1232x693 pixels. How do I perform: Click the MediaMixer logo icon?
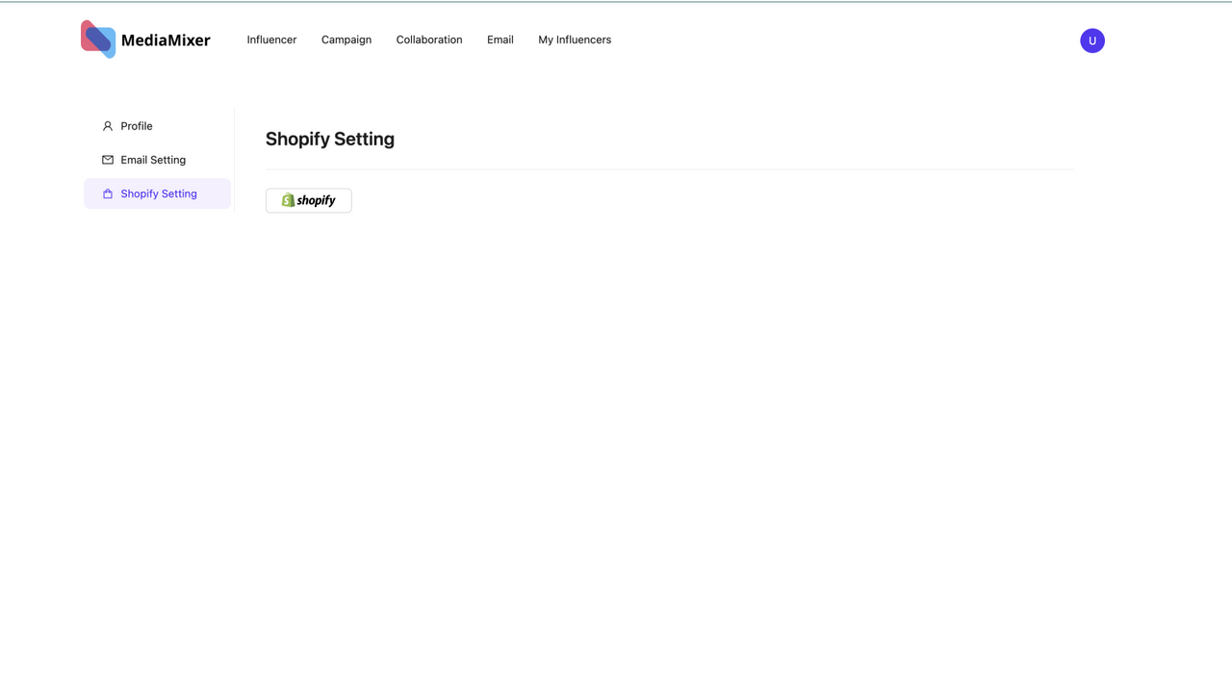98,39
